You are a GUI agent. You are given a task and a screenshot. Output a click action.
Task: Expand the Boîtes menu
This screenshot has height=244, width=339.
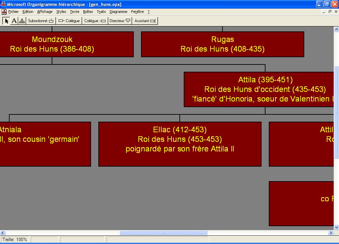tap(88, 12)
